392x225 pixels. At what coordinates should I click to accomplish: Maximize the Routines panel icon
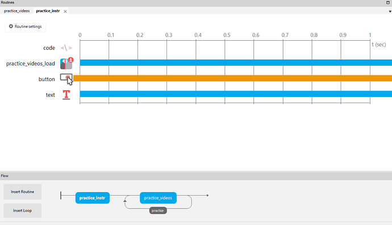tap(388, 2)
